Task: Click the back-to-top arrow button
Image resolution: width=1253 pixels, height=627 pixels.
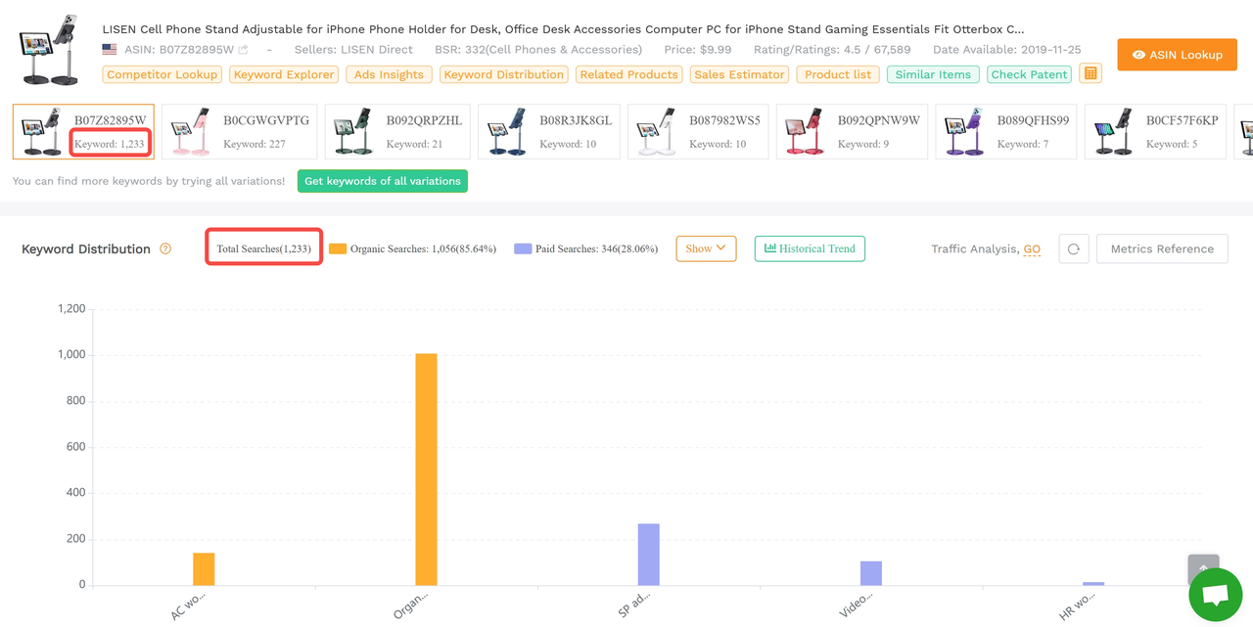Action: [1203, 568]
